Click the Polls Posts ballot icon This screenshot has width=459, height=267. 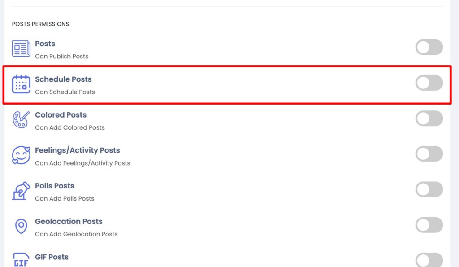point(21,191)
